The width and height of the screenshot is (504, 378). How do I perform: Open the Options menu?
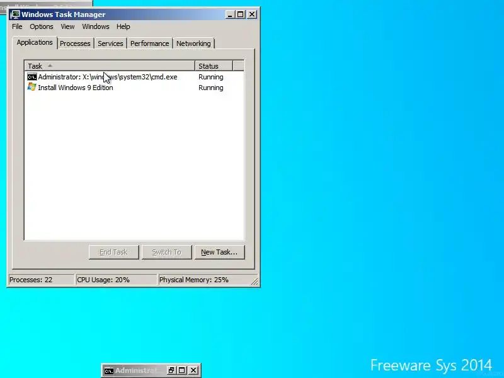click(x=42, y=26)
